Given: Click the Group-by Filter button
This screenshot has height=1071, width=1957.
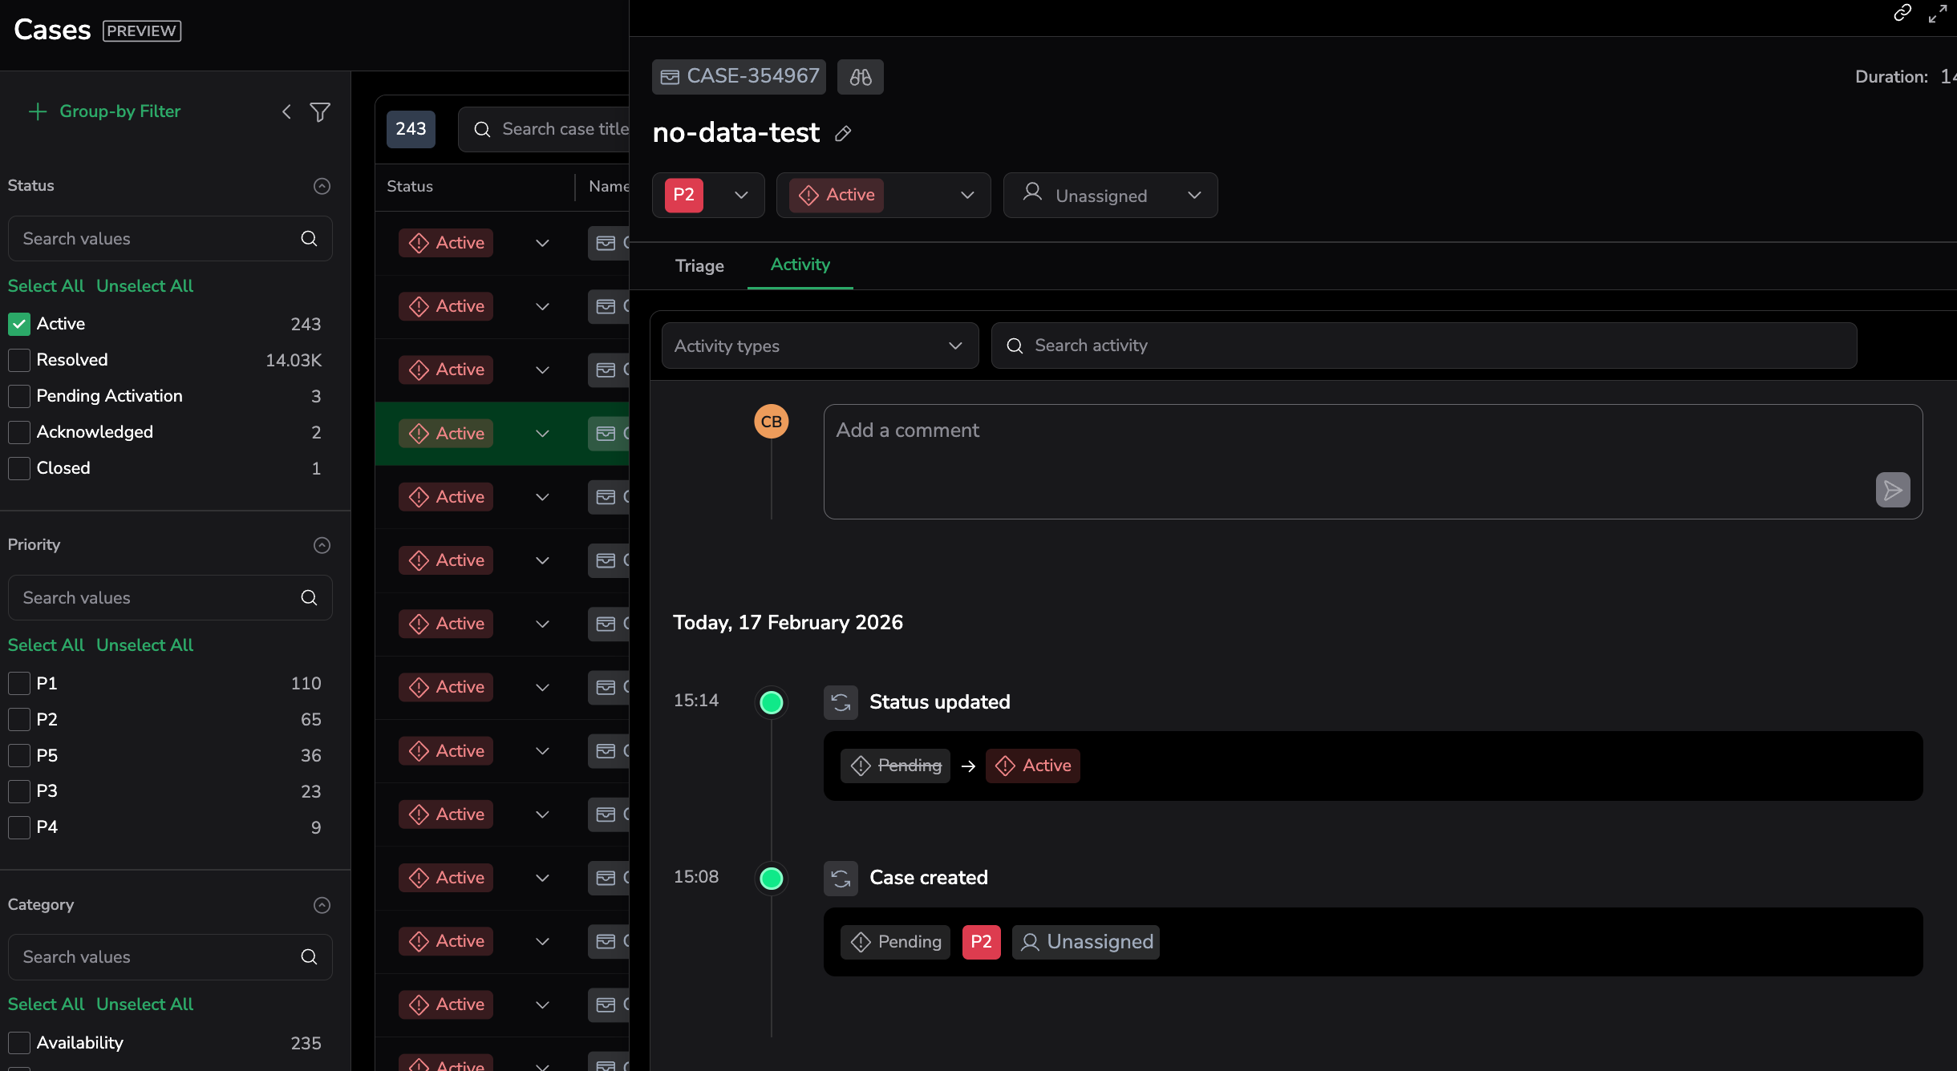Looking at the screenshot, I should (104, 111).
